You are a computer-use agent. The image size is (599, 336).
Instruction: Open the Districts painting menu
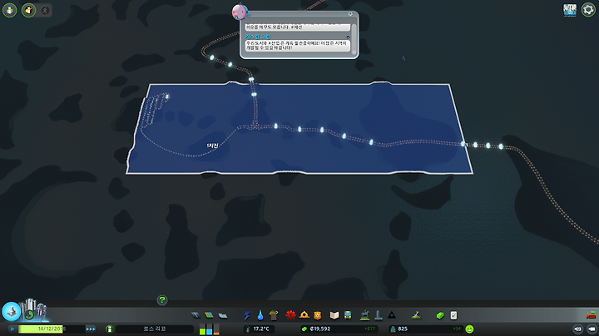point(223,315)
